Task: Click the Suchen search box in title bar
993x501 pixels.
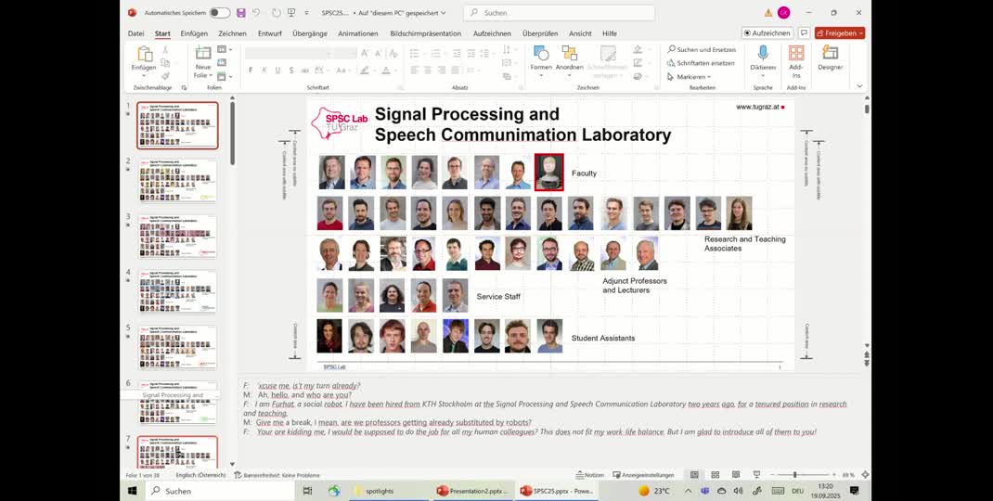Action: click(x=560, y=13)
